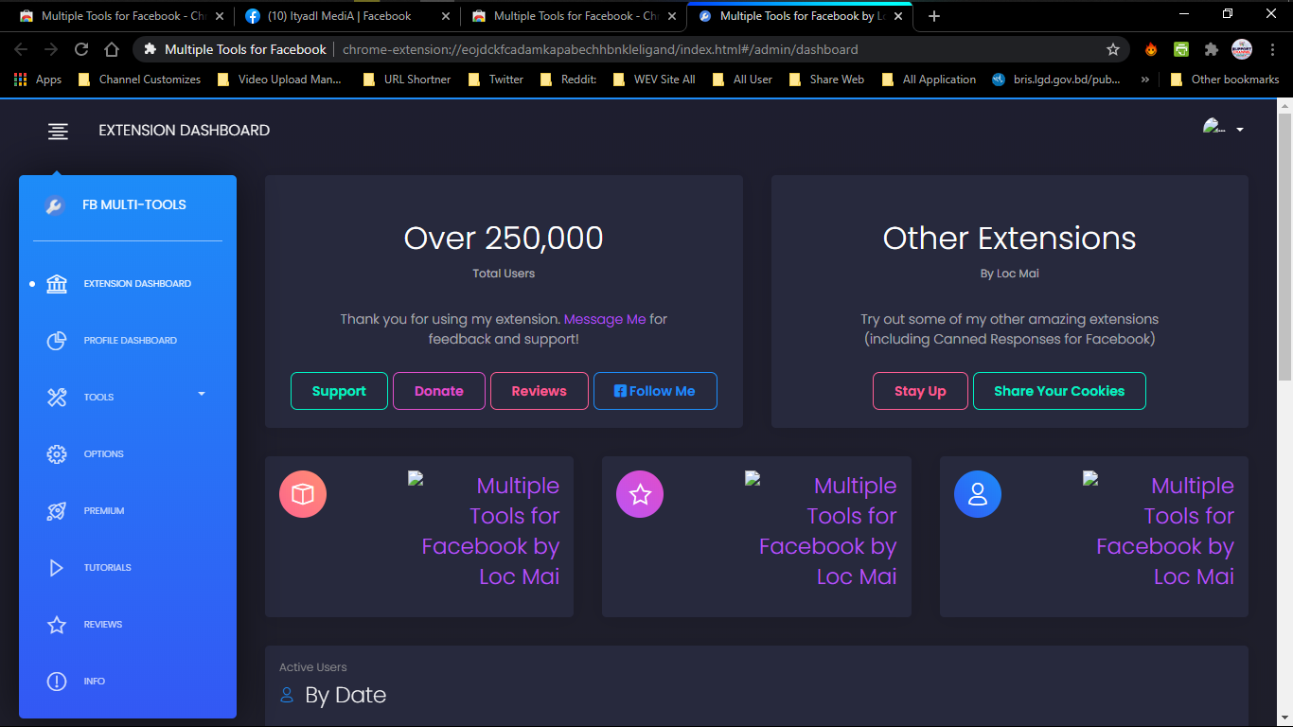Click the Follow Me button

tap(655, 391)
